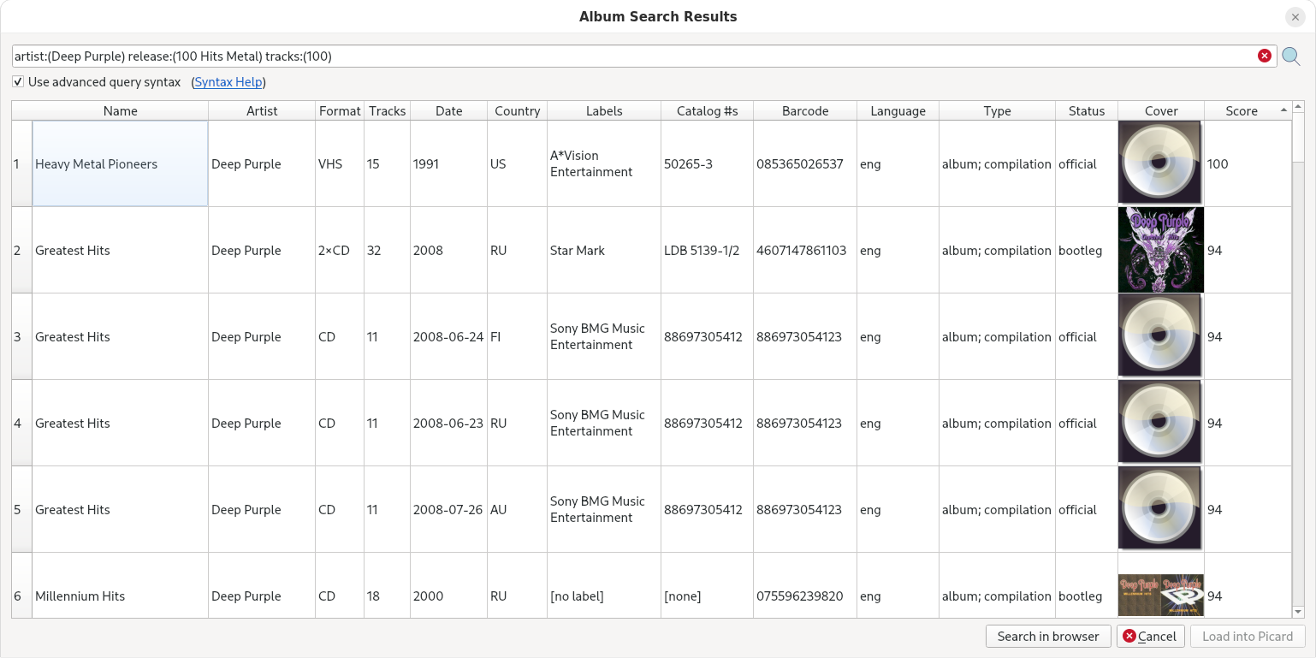Close the Album Search Results dialog
The width and height of the screenshot is (1316, 658).
[x=1295, y=17]
